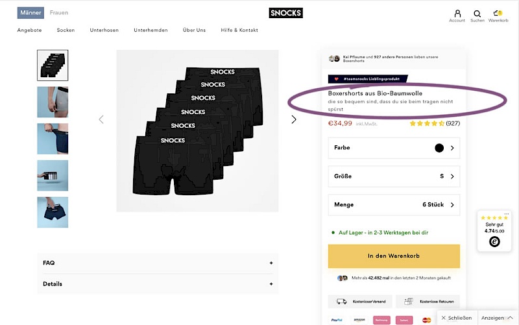
Task: Click the Suchen search icon
Action: point(477,14)
